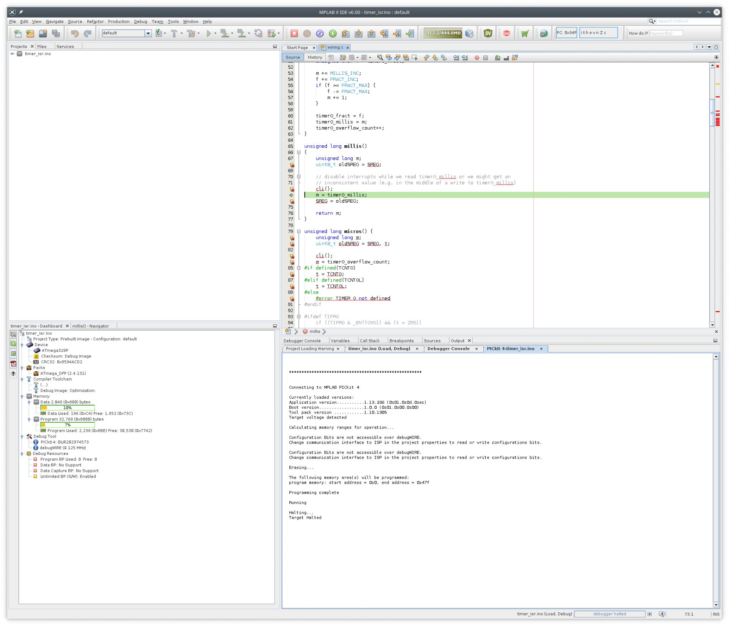Switch to the Breakpoints tab

[401, 341]
